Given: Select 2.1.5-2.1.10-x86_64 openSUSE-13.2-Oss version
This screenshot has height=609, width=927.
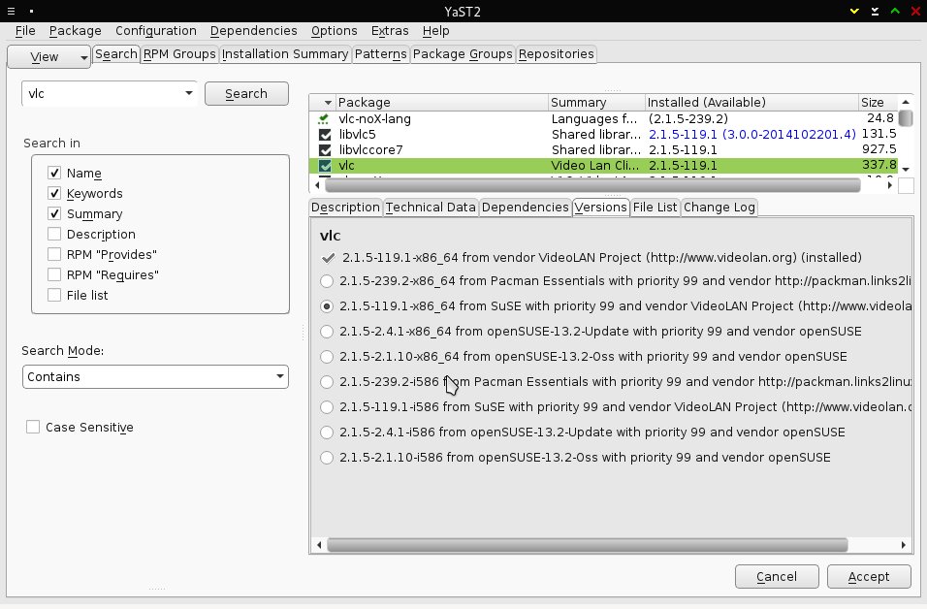Looking at the screenshot, I should click(x=327, y=357).
